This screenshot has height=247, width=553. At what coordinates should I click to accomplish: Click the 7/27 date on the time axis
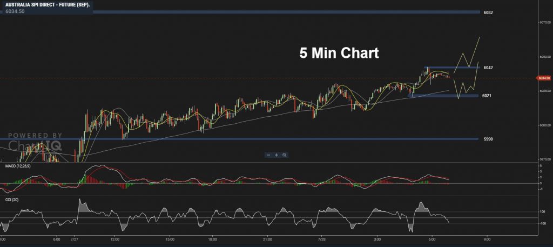click(x=74, y=238)
